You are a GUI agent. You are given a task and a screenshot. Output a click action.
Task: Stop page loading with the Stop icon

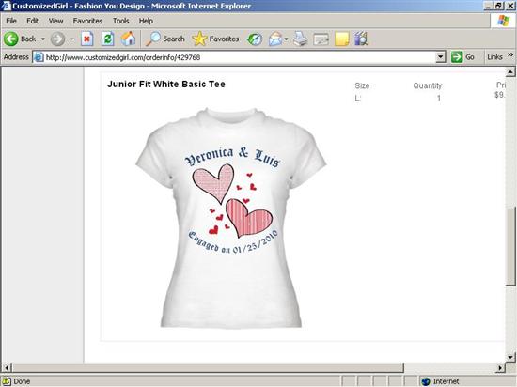[x=87, y=39]
